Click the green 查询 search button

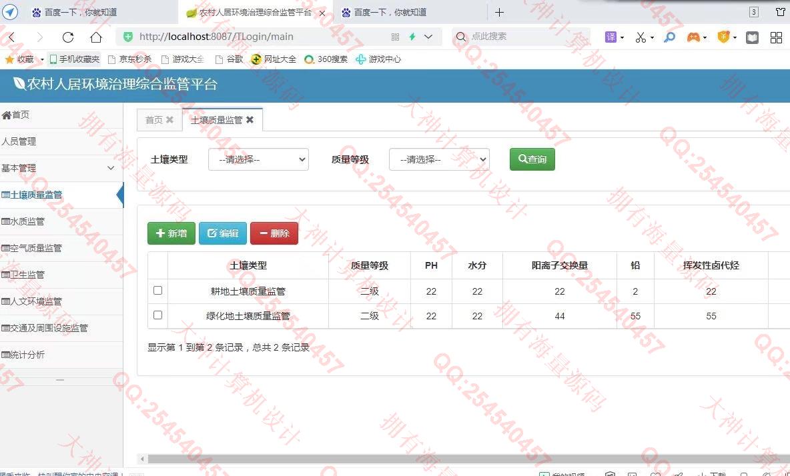click(532, 159)
